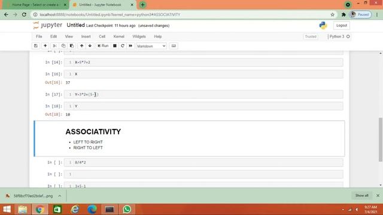
Task: Insert cell below with the plus icon
Action: click(x=45, y=46)
